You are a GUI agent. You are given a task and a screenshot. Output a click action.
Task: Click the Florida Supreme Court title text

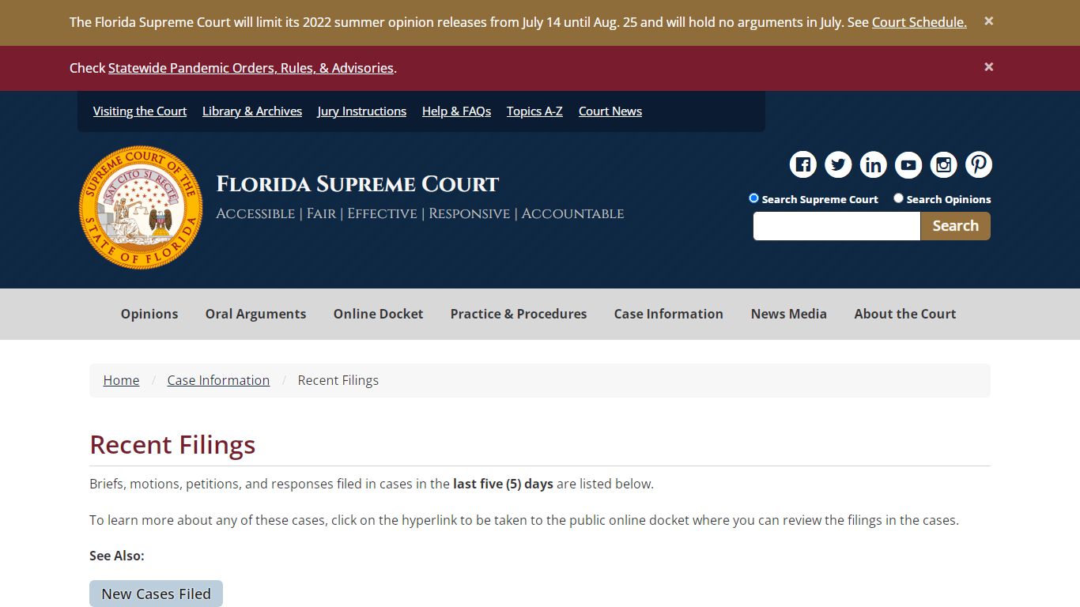click(357, 184)
